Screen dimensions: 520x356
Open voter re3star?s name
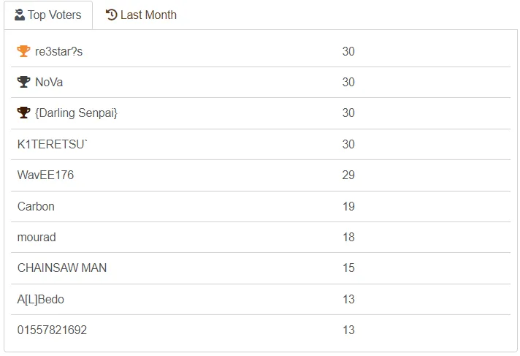(x=58, y=51)
